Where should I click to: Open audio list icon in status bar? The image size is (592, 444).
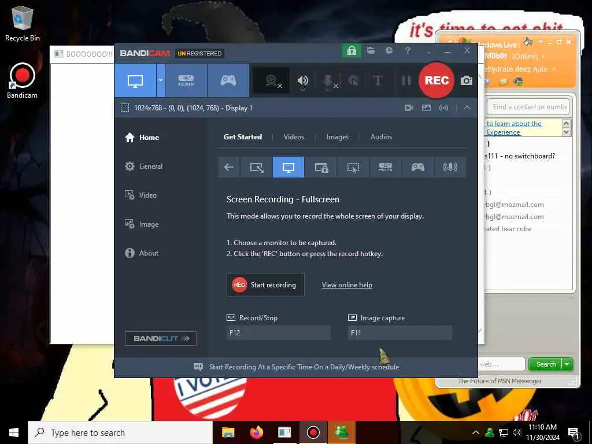(443, 108)
